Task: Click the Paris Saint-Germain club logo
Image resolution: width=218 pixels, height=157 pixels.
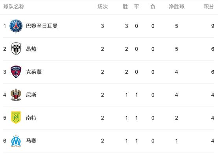Action: 16,26
